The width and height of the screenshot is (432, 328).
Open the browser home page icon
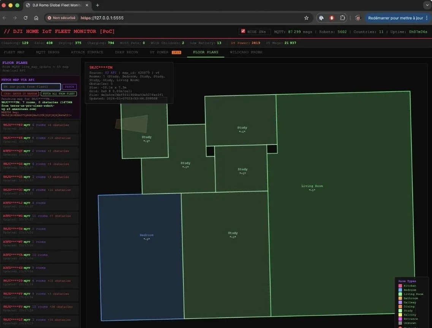click(36, 18)
